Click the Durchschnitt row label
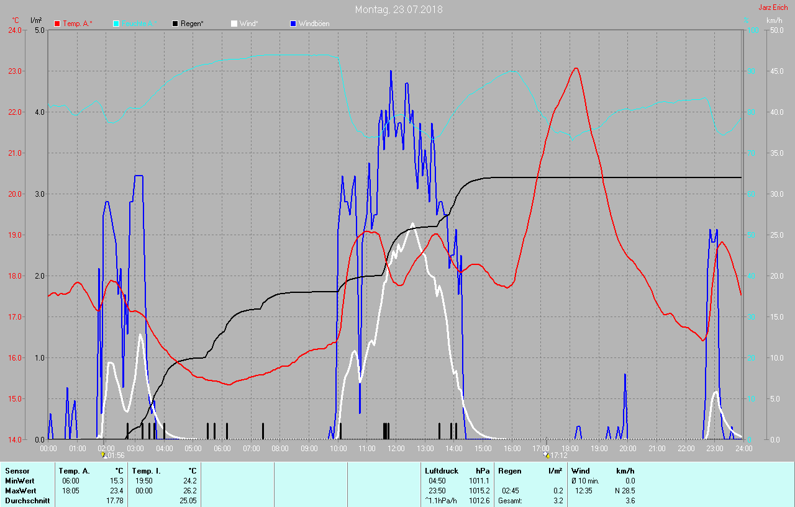Viewport: 795px width, 507px height. pos(27,501)
